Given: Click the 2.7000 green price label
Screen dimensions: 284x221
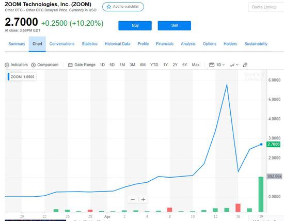Looking at the screenshot, I should [274, 145].
